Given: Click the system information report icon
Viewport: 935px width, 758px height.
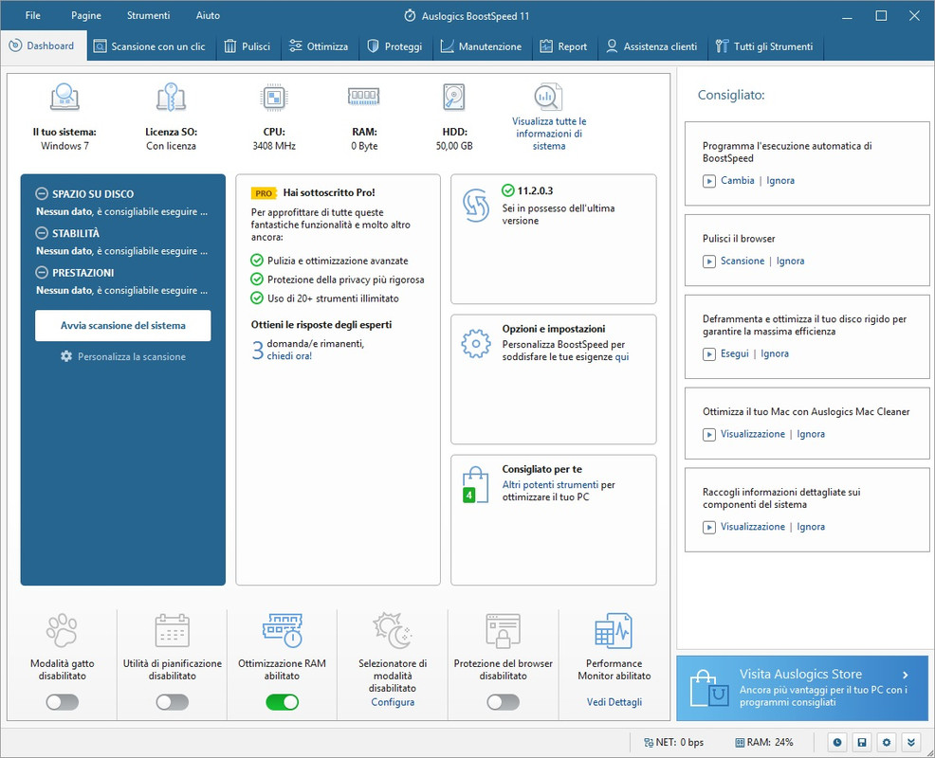Looking at the screenshot, I should 548,98.
